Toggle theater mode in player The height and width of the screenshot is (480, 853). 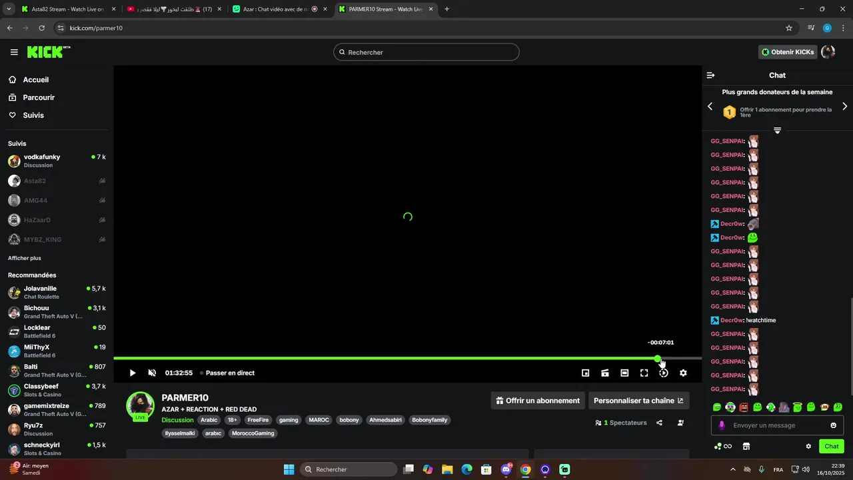click(x=624, y=373)
